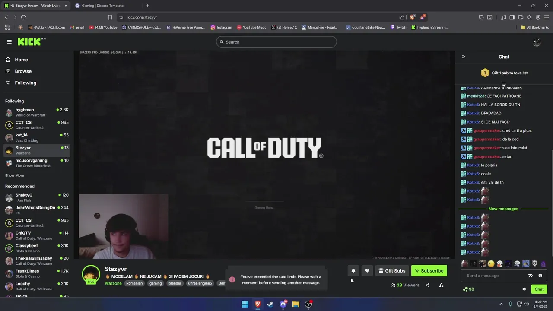Click the share icon next to Viewers count
This screenshot has width=553, height=311.
(x=427, y=285)
